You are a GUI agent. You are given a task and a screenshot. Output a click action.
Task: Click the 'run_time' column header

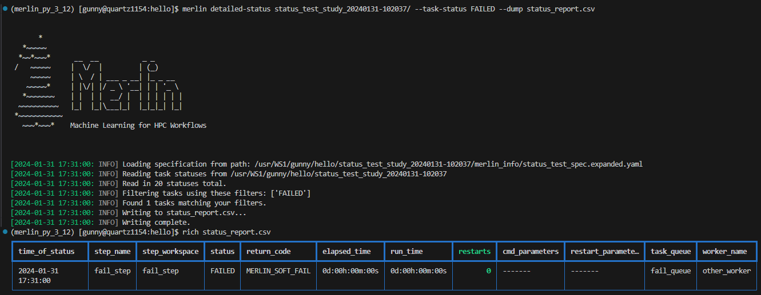[x=407, y=252]
